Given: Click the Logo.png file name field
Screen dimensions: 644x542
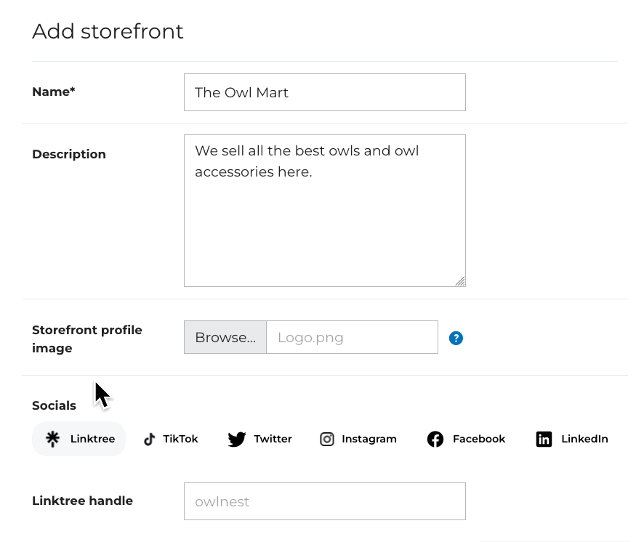Looking at the screenshot, I should coord(352,337).
